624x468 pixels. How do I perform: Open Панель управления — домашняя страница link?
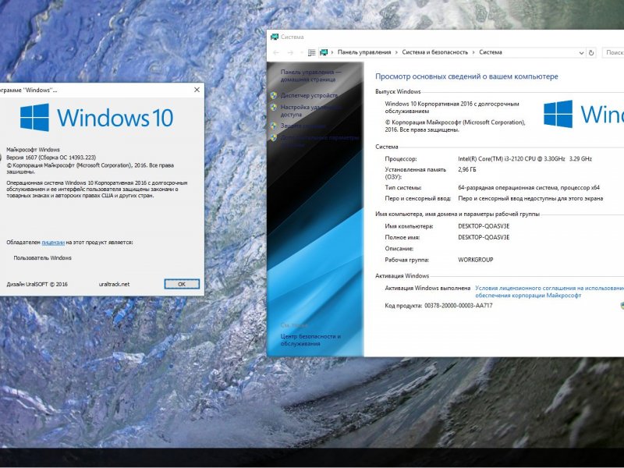310,76
